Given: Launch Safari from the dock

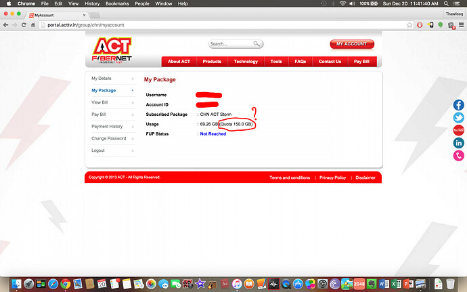Looking at the screenshot, I should [x=53, y=284].
